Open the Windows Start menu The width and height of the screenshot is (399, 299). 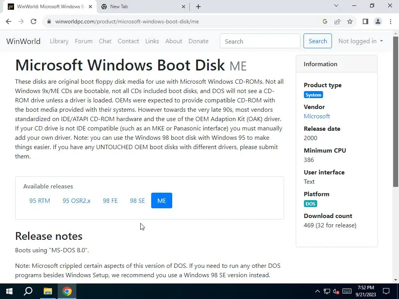click(9, 291)
